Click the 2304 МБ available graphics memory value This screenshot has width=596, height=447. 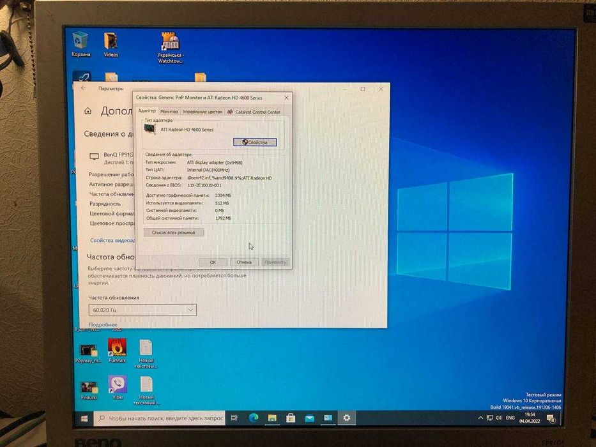click(223, 195)
